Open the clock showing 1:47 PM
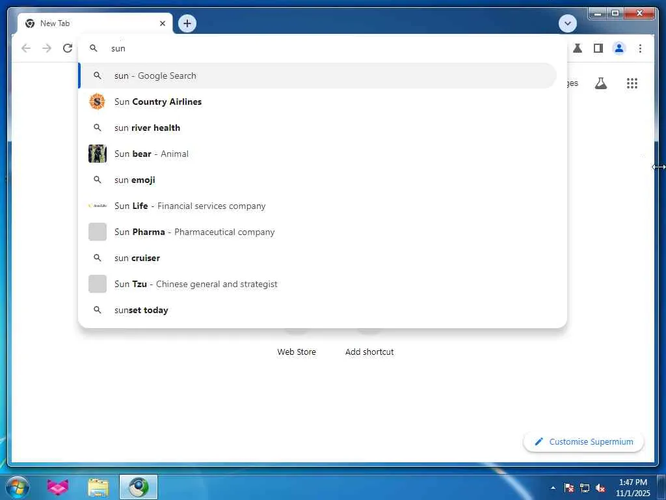Screen dimensions: 666x500 coord(633,488)
